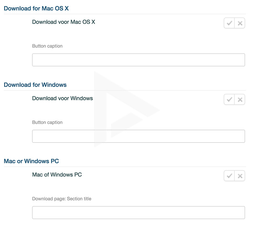
Task: Focus the input field under Download for Mac OS X
Action: [x=139, y=60]
